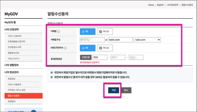Screen dimensions: 197x112
Task: Click the 간편인증 button
Action: tap(86, 57)
